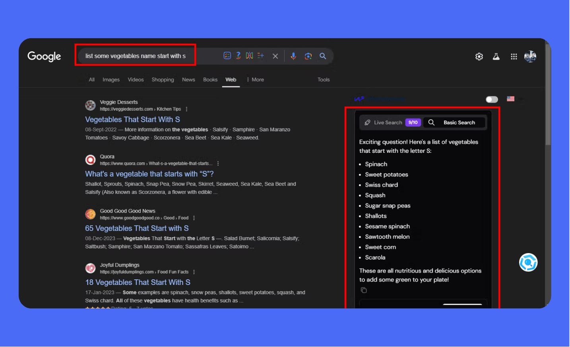The width and height of the screenshot is (570, 347).
Task: Click the 9/10 usage counter badge
Action: coord(413,123)
